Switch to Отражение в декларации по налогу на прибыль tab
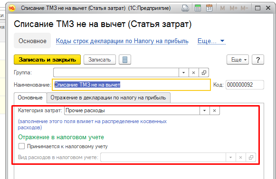This screenshot has width=276, height=179. pyautogui.click(x=108, y=98)
